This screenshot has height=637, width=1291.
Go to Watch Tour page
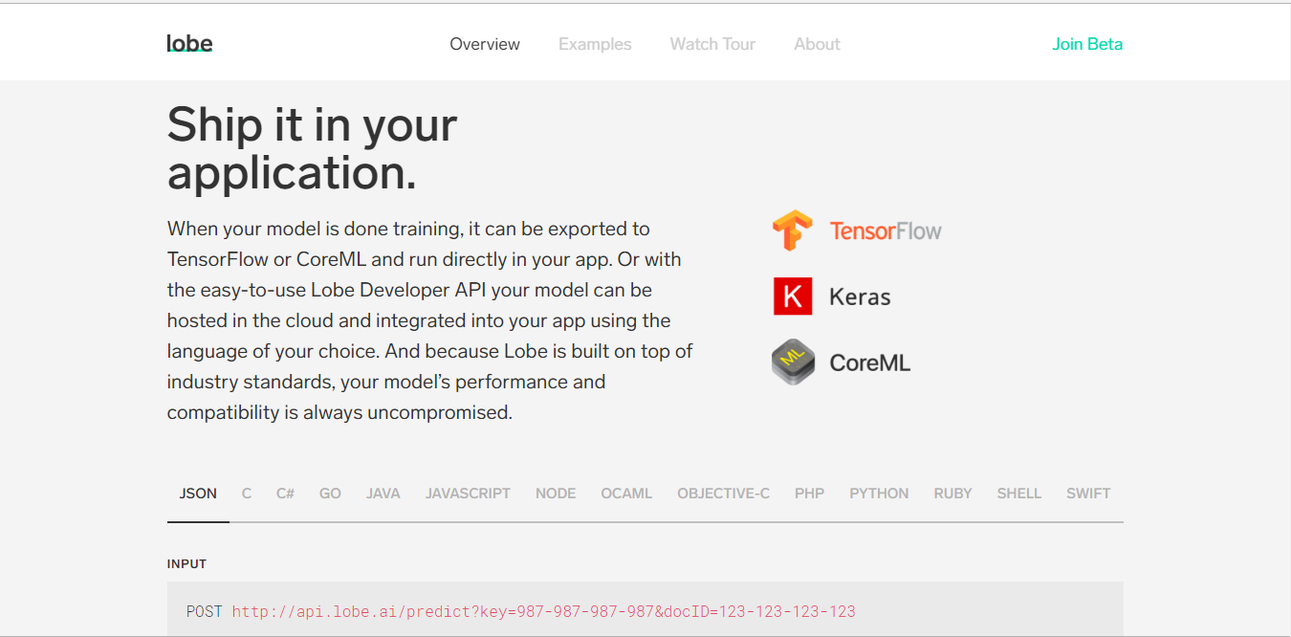point(712,44)
